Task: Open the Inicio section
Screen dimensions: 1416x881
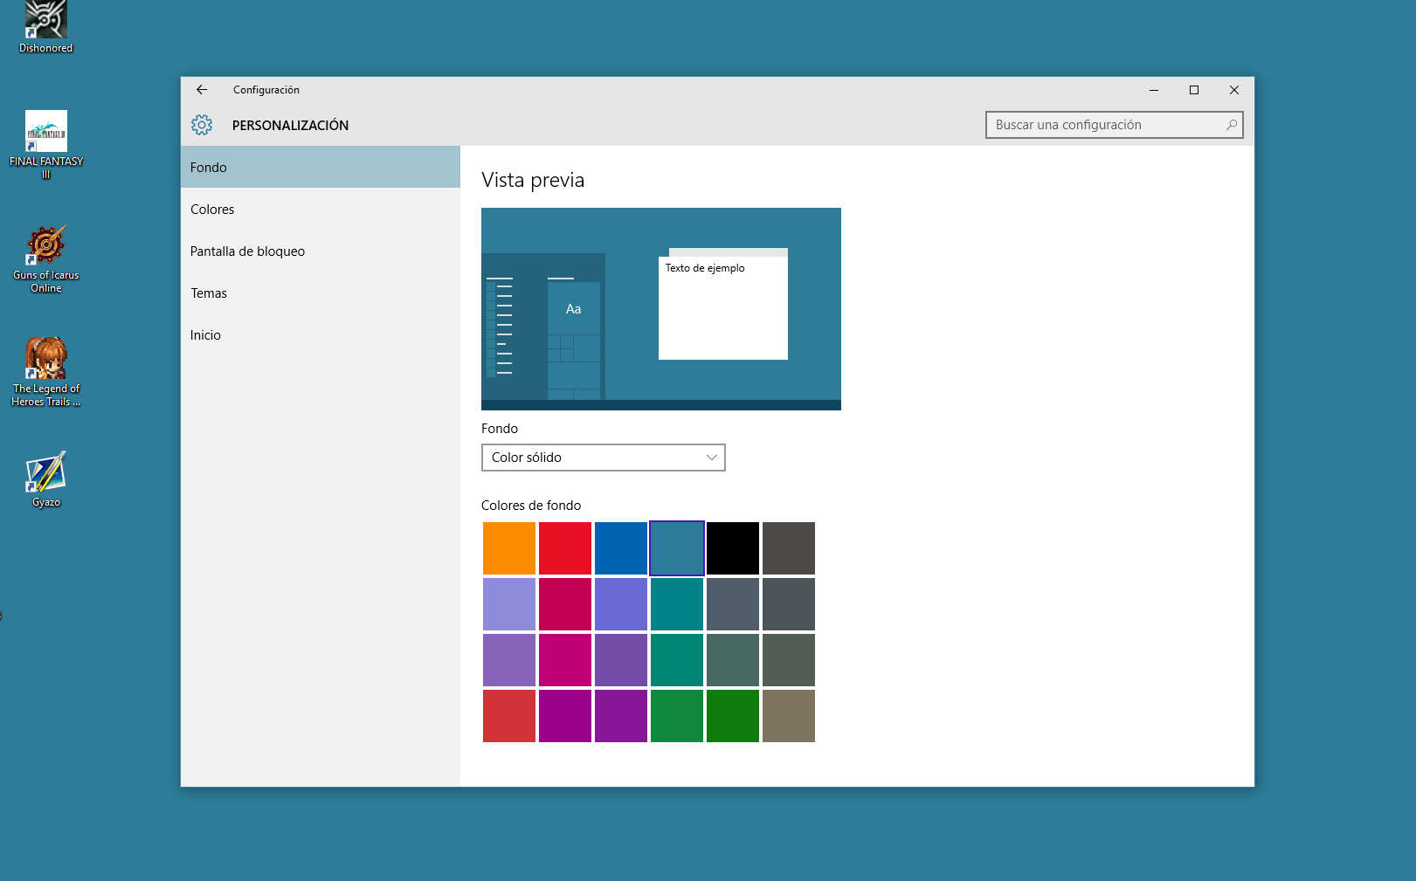Action: point(321,334)
